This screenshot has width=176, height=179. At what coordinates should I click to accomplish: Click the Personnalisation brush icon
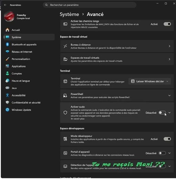[8, 59]
